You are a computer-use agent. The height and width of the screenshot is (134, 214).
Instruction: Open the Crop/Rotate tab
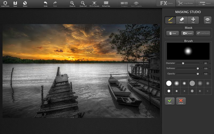185,3
